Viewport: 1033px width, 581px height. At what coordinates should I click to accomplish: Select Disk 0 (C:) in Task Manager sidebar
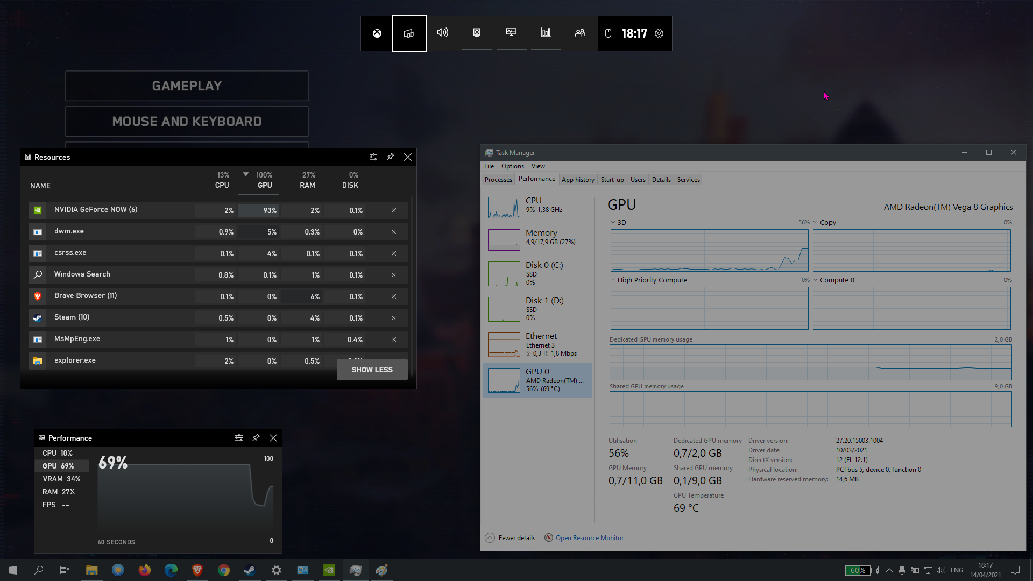(x=537, y=273)
